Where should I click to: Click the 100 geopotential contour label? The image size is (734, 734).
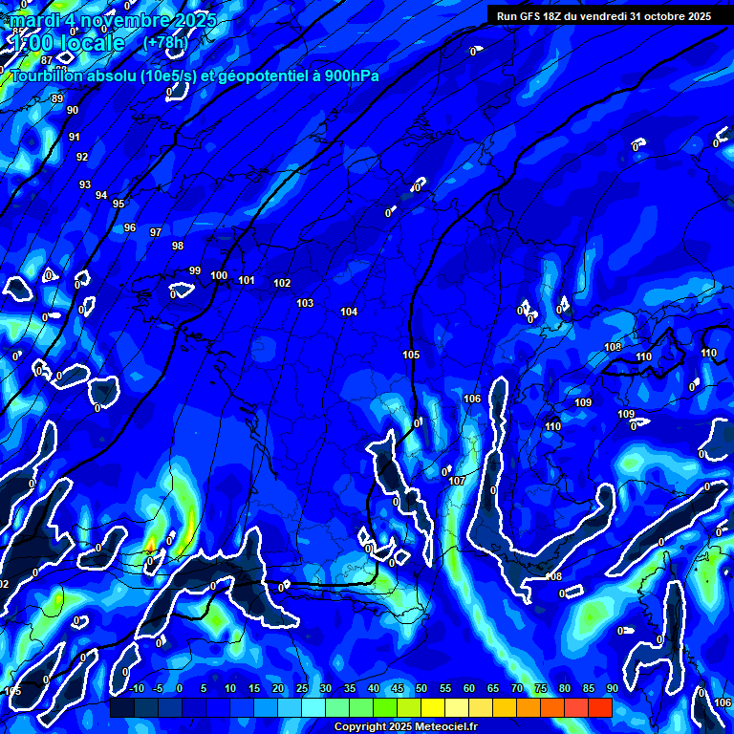219,275
